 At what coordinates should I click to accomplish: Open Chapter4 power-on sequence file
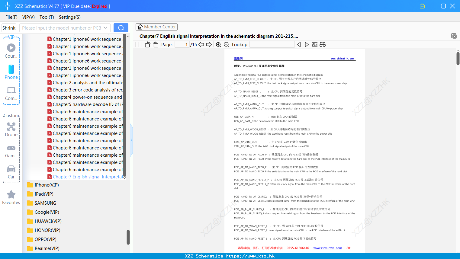coord(85,97)
